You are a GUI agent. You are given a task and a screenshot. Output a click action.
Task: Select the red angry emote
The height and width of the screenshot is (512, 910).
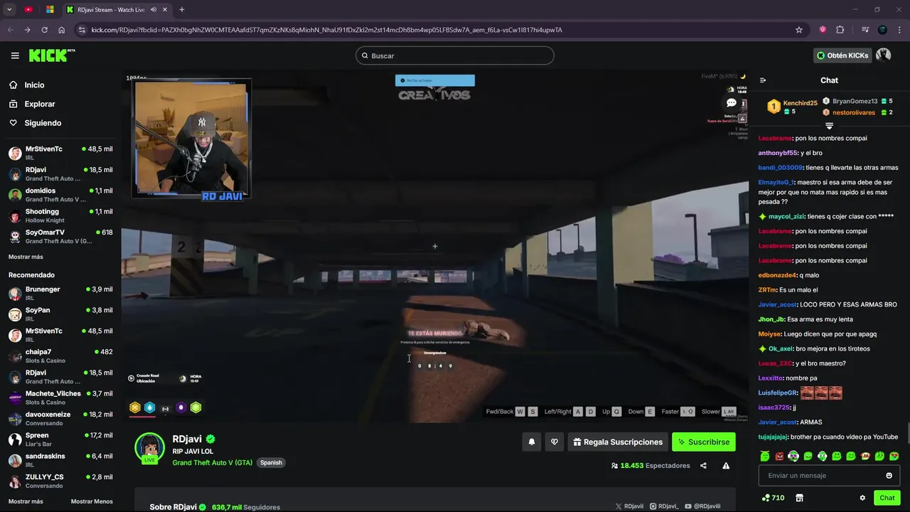pyautogui.click(x=779, y=456)
